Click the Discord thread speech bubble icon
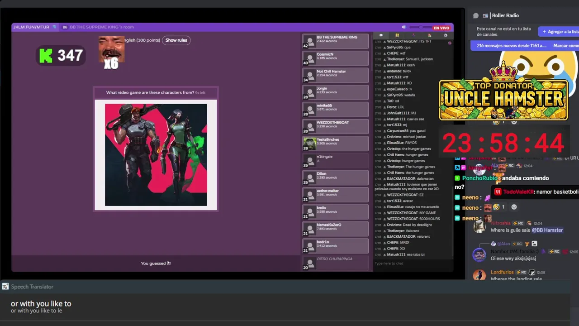This screenshot has width=579, height=326. [x=476, y=15]
